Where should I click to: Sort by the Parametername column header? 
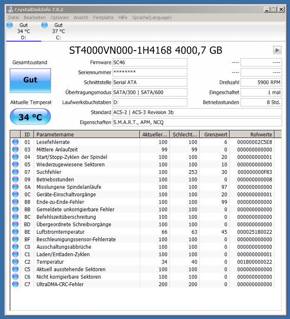(87, 134)
